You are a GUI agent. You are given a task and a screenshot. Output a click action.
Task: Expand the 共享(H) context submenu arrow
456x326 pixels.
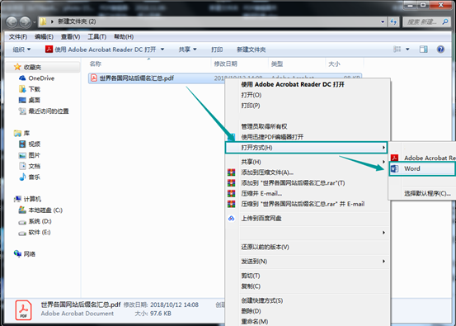383,162
